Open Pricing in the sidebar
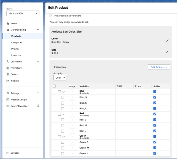Viewport: 177px width, 159px height. click(15, 49)
